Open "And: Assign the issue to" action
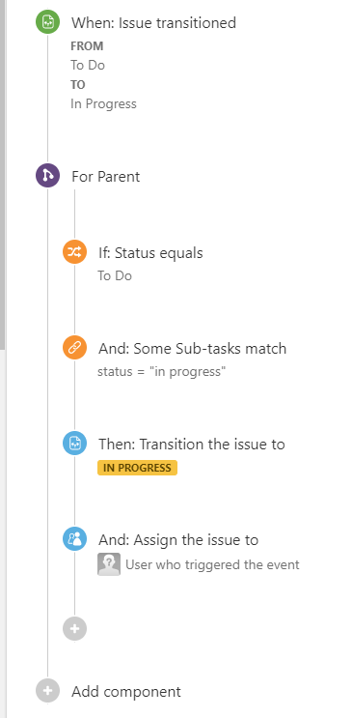 click(x=178, y=540)
